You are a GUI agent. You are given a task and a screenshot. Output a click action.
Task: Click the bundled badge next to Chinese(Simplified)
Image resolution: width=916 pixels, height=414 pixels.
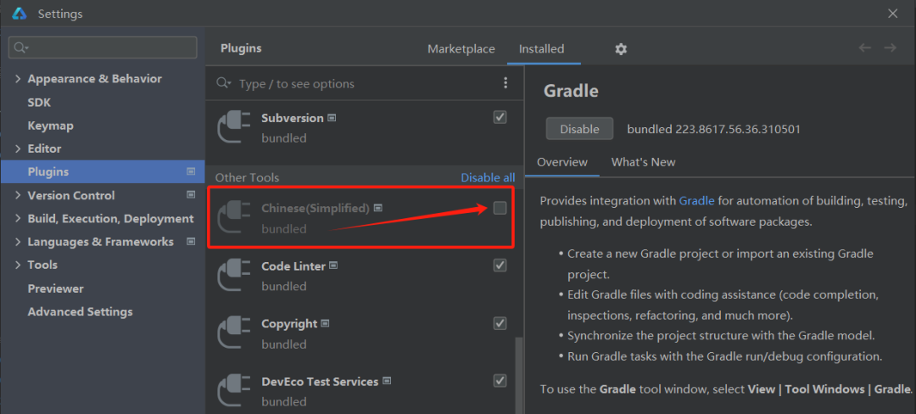tap(378, 208)
